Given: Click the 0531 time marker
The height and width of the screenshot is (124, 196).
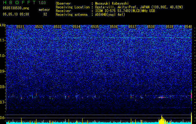Looking at the screenshot, I should click(20, 27).
